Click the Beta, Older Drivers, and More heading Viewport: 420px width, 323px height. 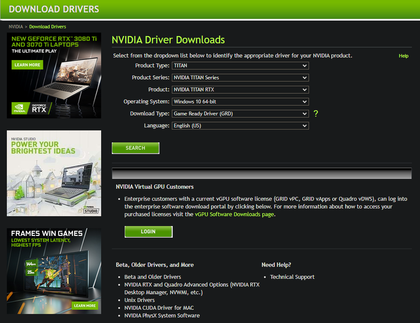155,265
